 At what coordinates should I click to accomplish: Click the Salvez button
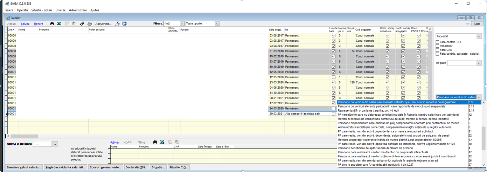coord(25,24)
